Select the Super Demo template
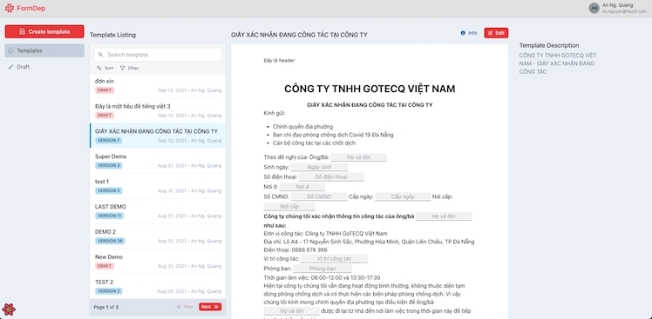Viewport: 652px width, 319px height. (158, 161)
